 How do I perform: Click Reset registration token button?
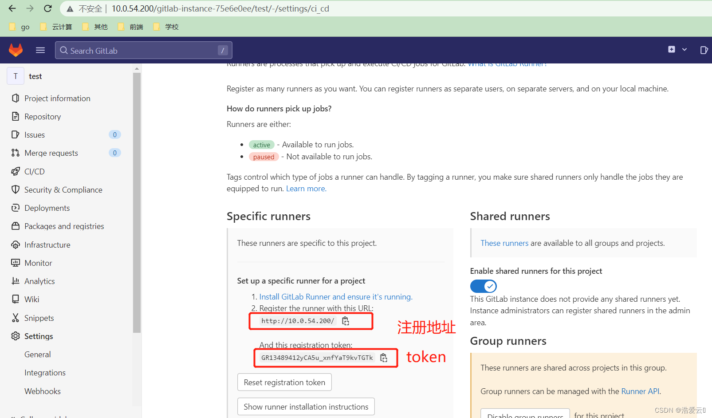point(284,382)
